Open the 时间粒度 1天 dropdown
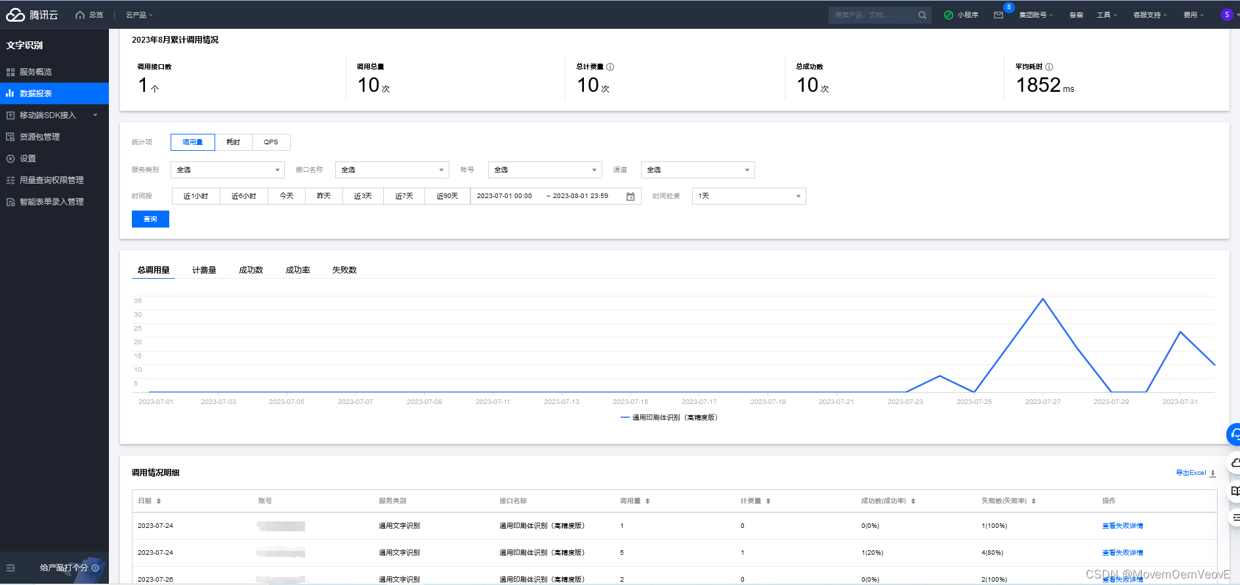 (x=749, y=196)
